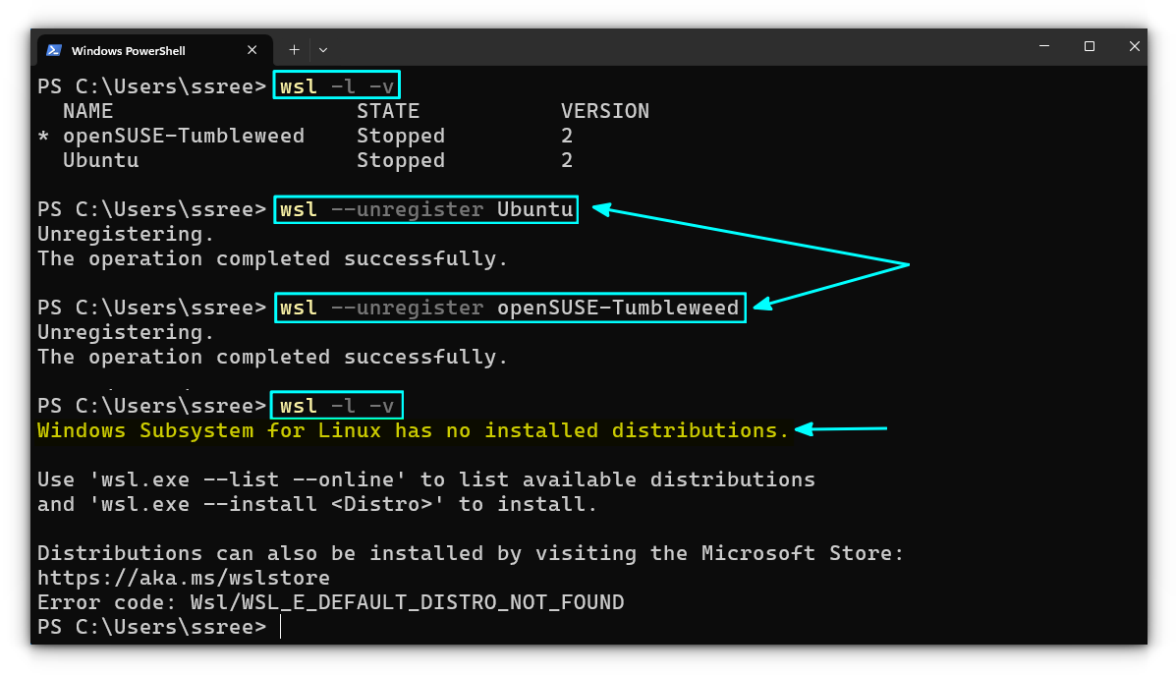This screenshot has width=1176, height=675.
Task: Open the terminal tab dropdown chevron
Action: click(322, 50)
